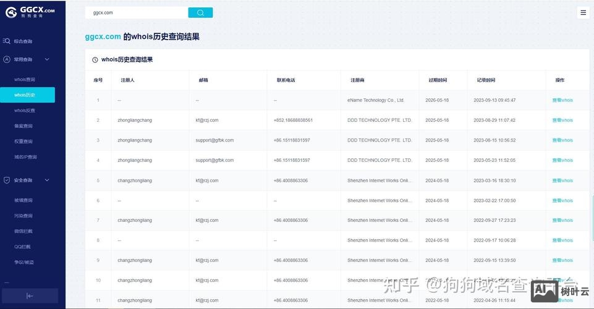Screen dimensions: 594x309
Task: Click the GGCX.com logo
Action: 30,12
